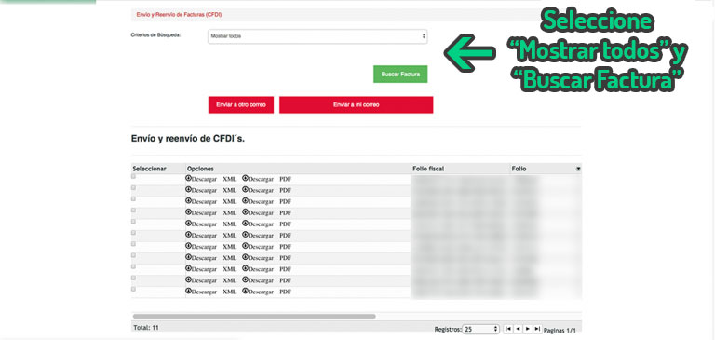This screenshot has width=715, height=340.
Task: Download PDF for the first table row
Action: click(x=267, y=179)
